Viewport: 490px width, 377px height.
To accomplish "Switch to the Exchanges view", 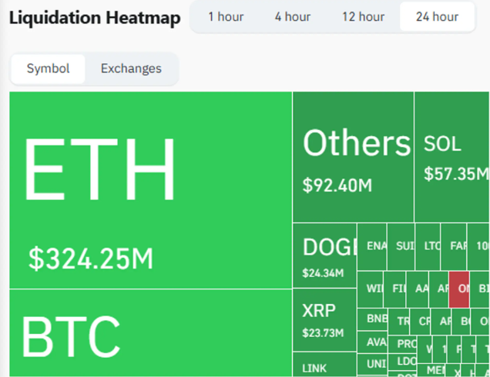I will [131, 68].
